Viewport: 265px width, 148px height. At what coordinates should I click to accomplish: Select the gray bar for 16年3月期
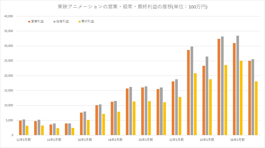[x=85, y=123]
